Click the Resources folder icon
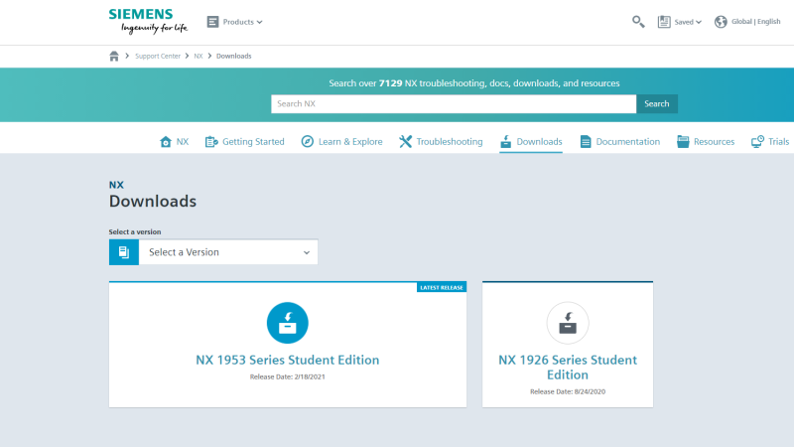This screenshot has width=794, height=447. 683,141
